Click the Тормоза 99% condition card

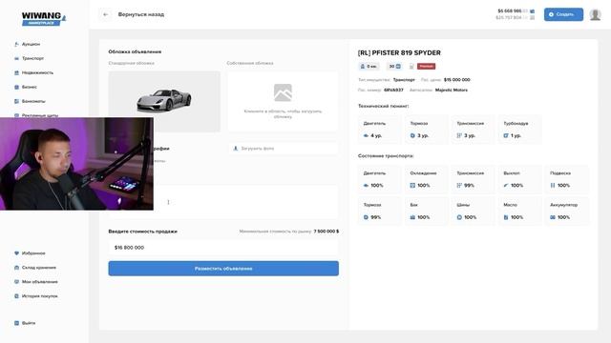(379, 212)
